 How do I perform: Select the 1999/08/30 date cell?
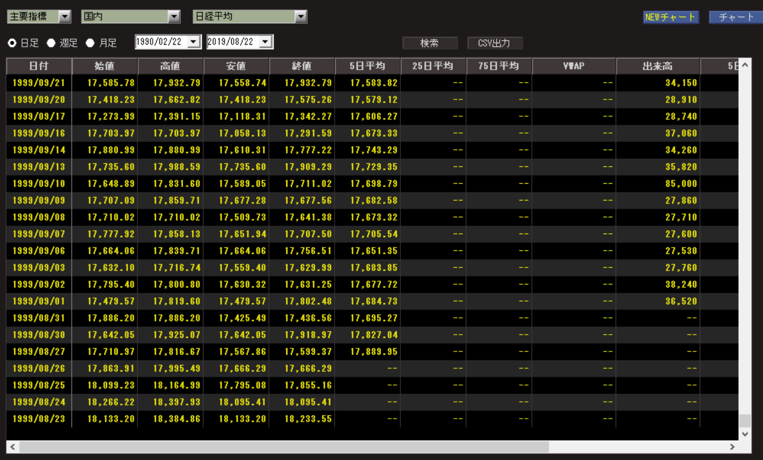(x=39, y=335)
